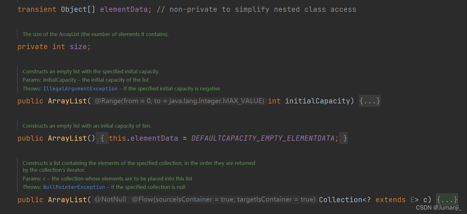Click 'Object[]' type in elementData declaration

[78, 9]
